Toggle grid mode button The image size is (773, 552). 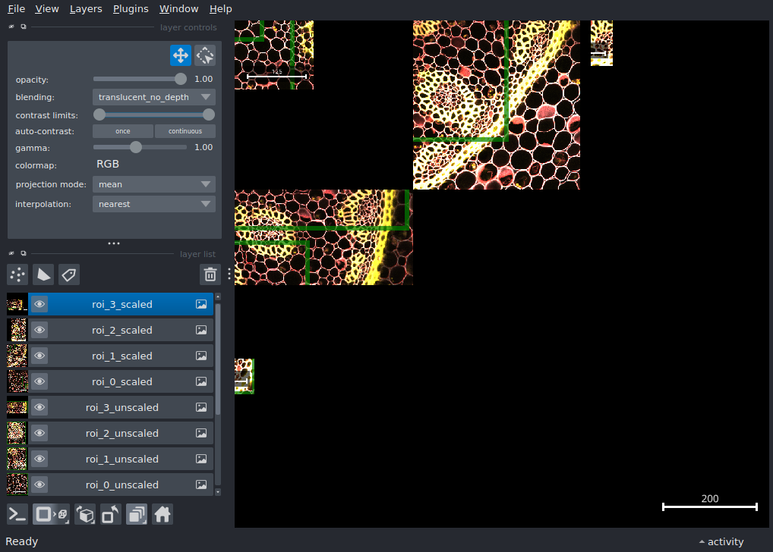click(137, 515)
